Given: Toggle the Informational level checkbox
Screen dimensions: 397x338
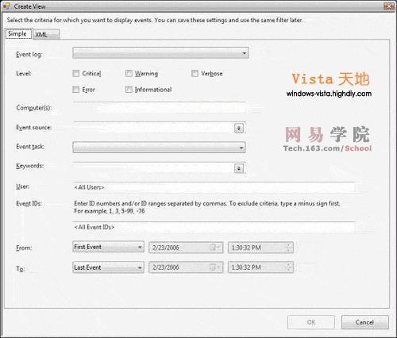Looking at the screenshot, I should coord(129,90).
